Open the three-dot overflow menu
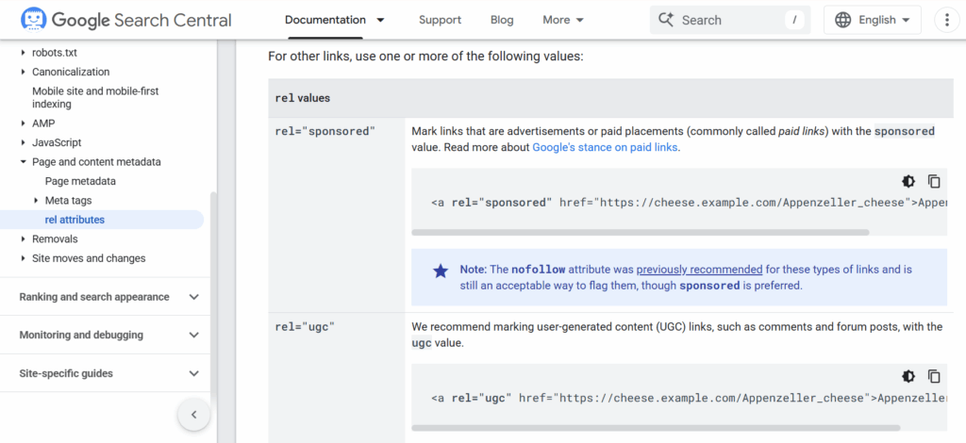This screenshot has width=966, height=443. click(x=947, y=20)
